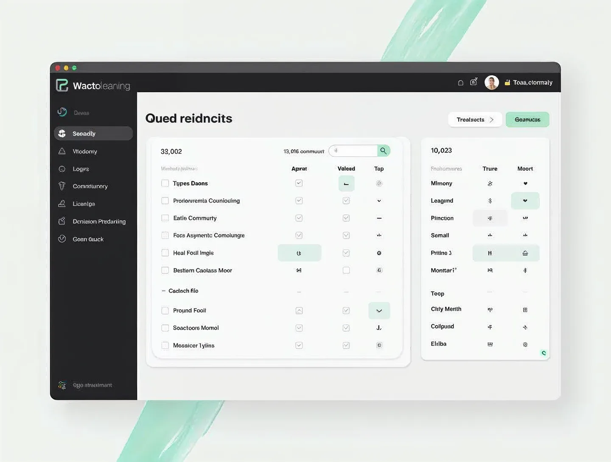The image size is (611, 462).
Task: Click the Goen Quick checkmark icon
Action: [62, 239]
